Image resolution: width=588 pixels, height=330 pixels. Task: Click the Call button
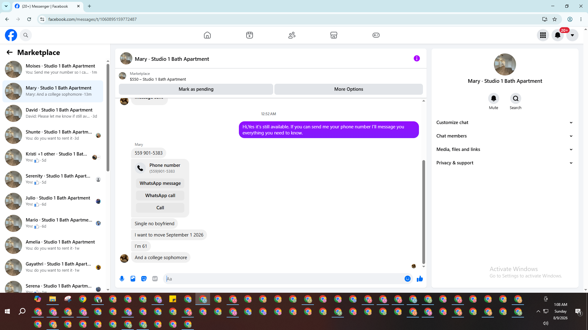pyautogui.click(x=160, y=208)
